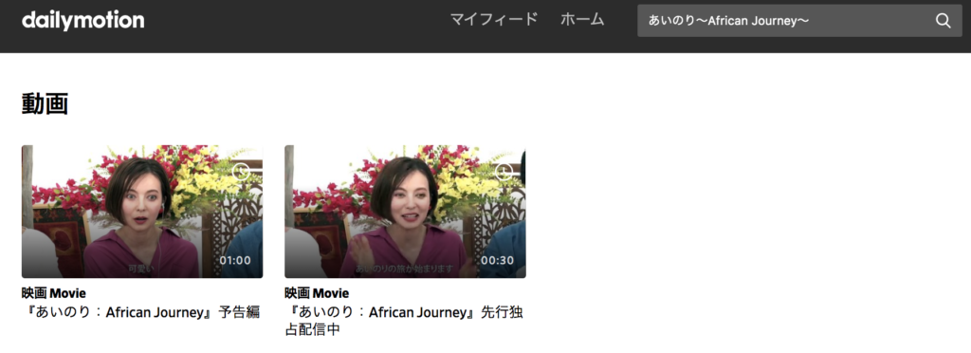971x353 pixels.
Task: Click the 動画 section heading
Action: [x=45, y=103]
